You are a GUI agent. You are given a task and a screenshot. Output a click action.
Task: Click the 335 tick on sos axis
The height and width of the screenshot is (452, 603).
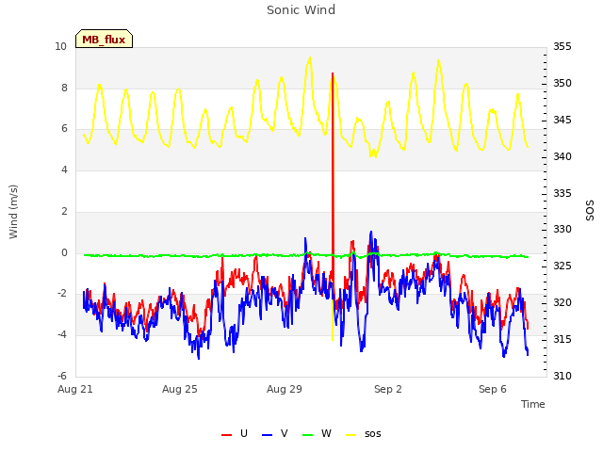562,193
